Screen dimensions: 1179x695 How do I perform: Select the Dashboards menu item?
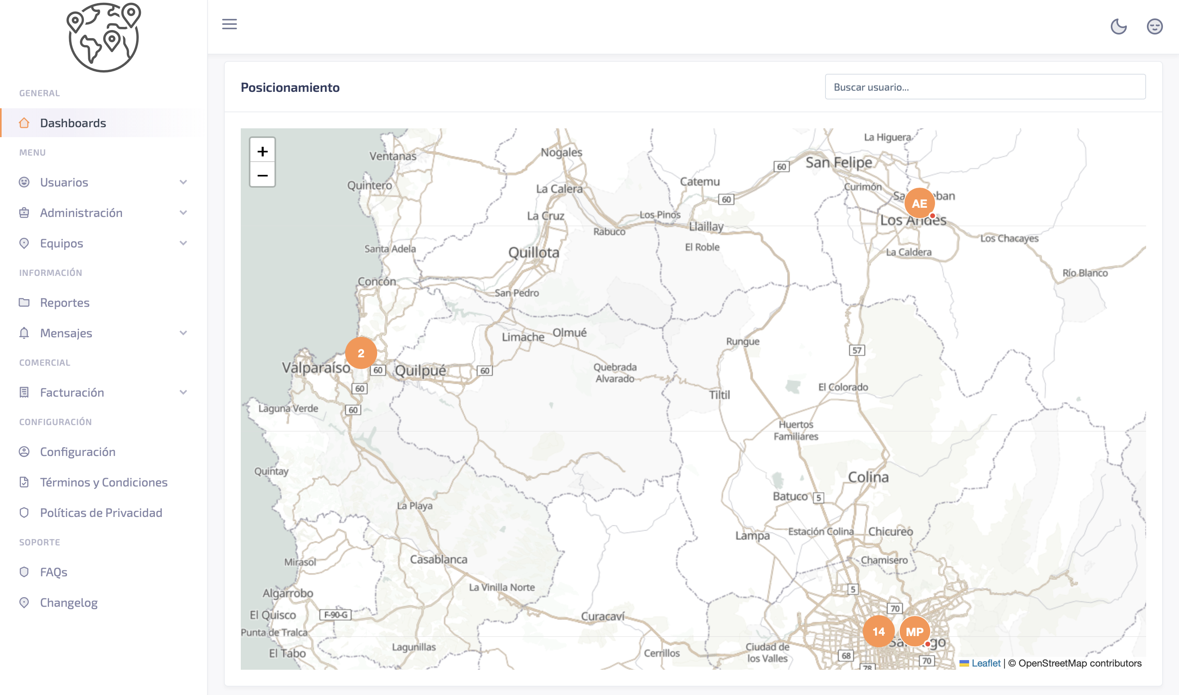[73, 123]
